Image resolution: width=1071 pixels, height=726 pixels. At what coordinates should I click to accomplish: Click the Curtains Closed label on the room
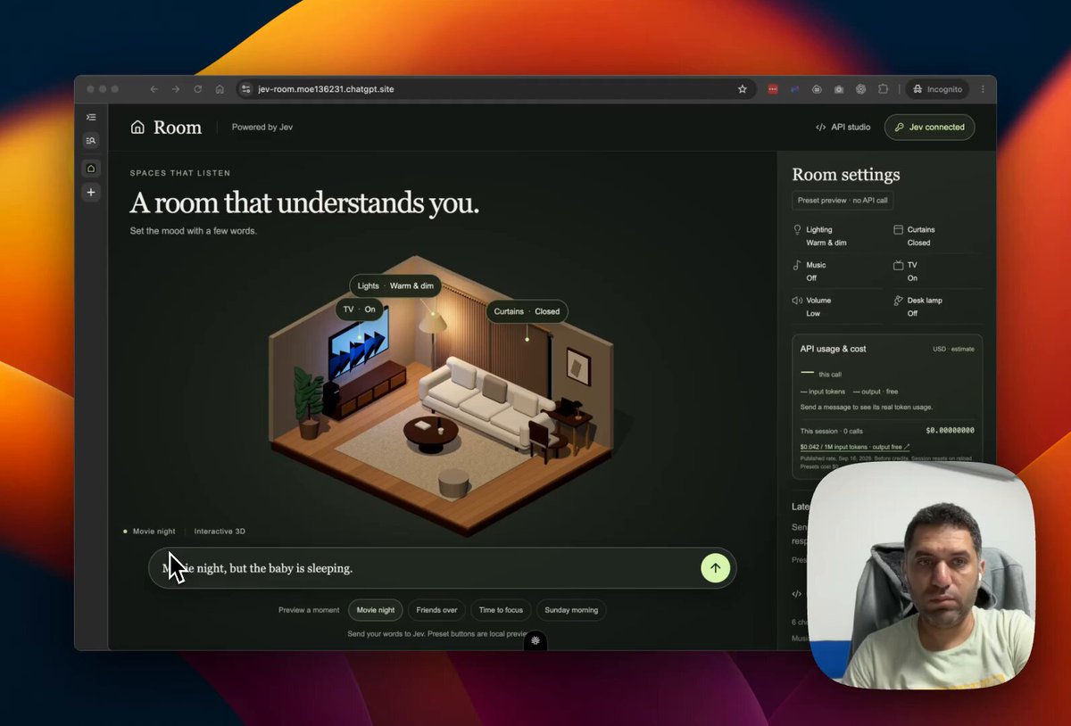coord(527,311)
